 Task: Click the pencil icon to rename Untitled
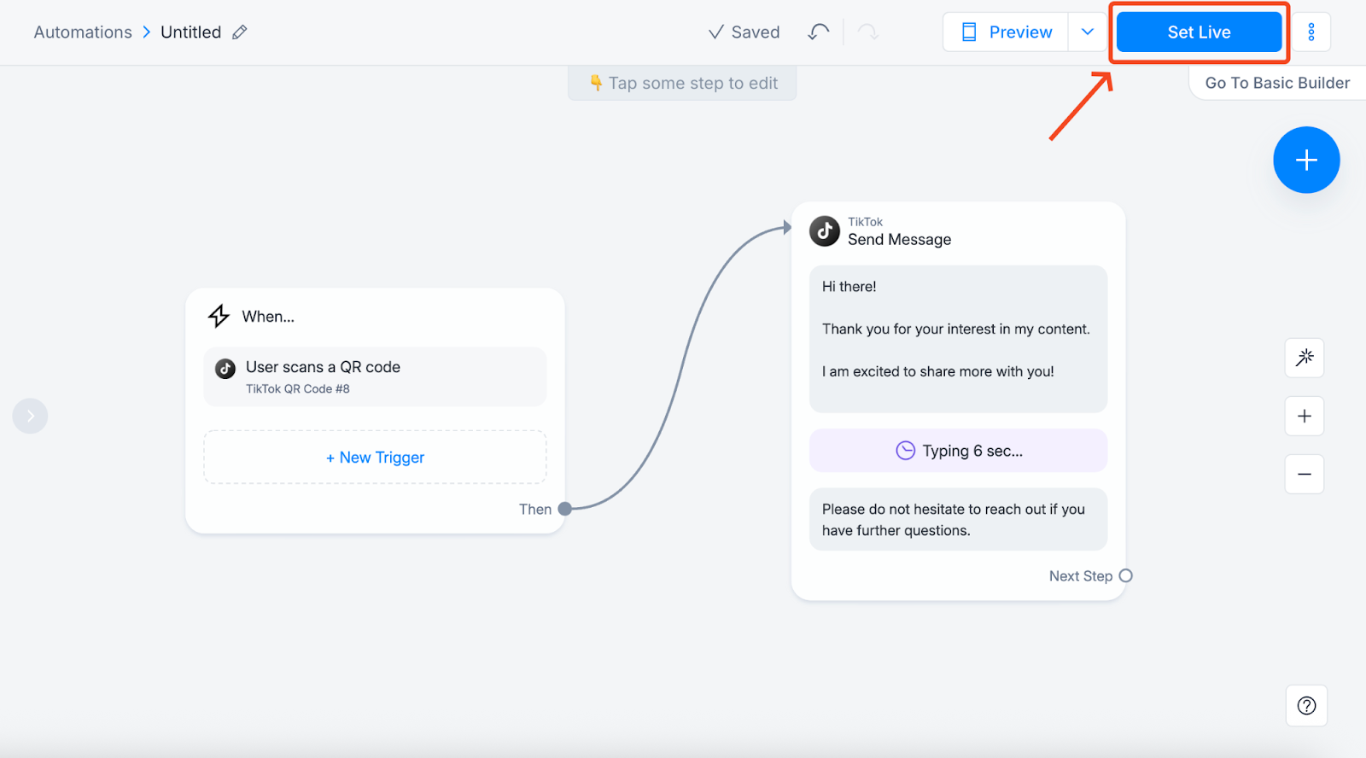[x=240, y=32]
